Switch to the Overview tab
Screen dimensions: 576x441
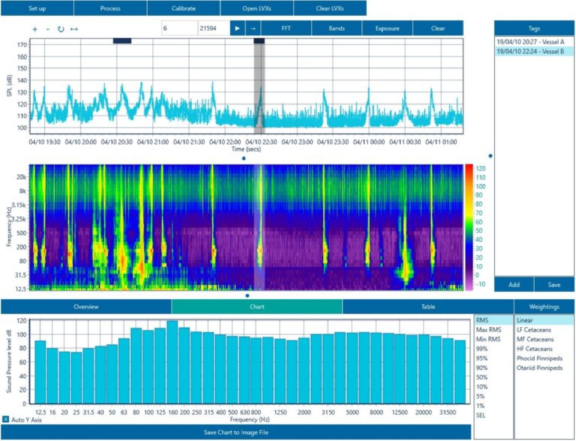pyautogui.click(x=86, y=307)
